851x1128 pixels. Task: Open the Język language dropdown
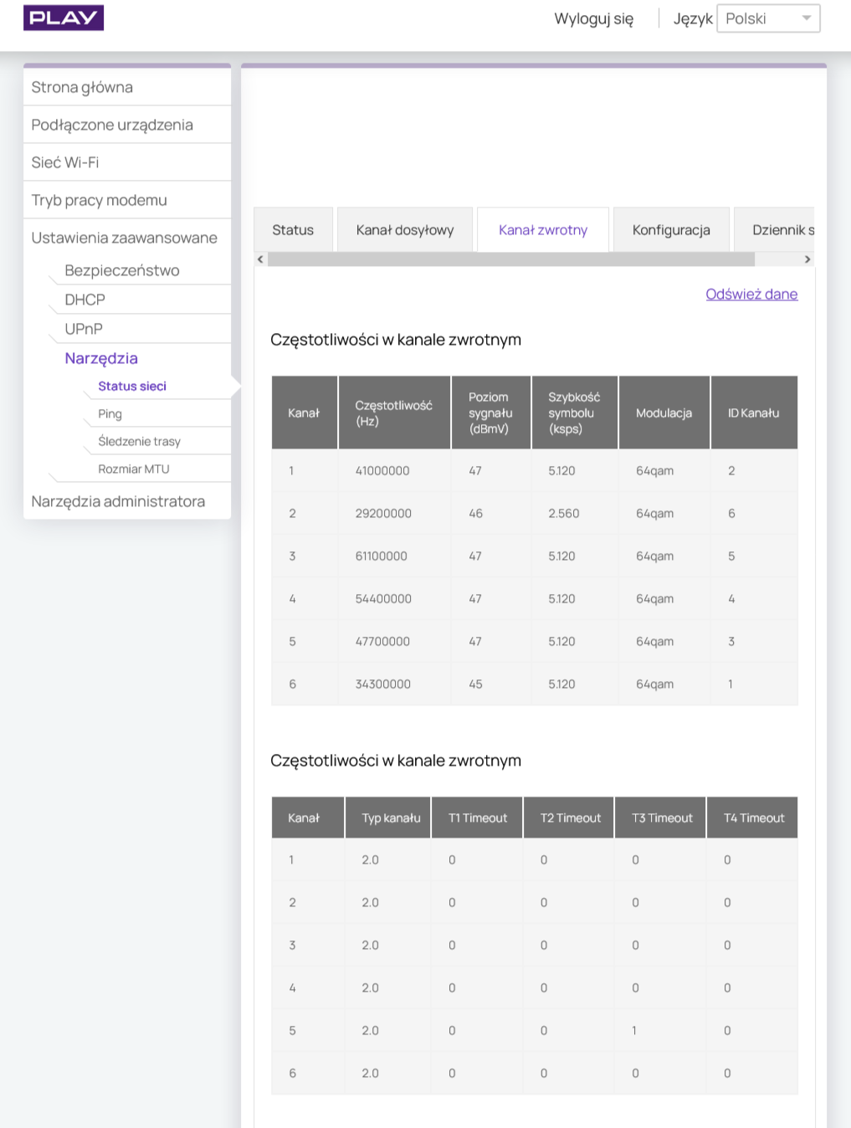(x=767, y=18)
